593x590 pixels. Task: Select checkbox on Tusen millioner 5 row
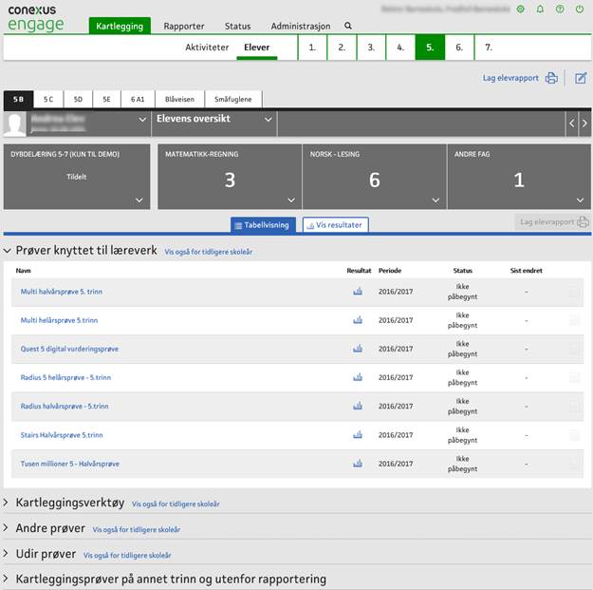pos(574,464)
